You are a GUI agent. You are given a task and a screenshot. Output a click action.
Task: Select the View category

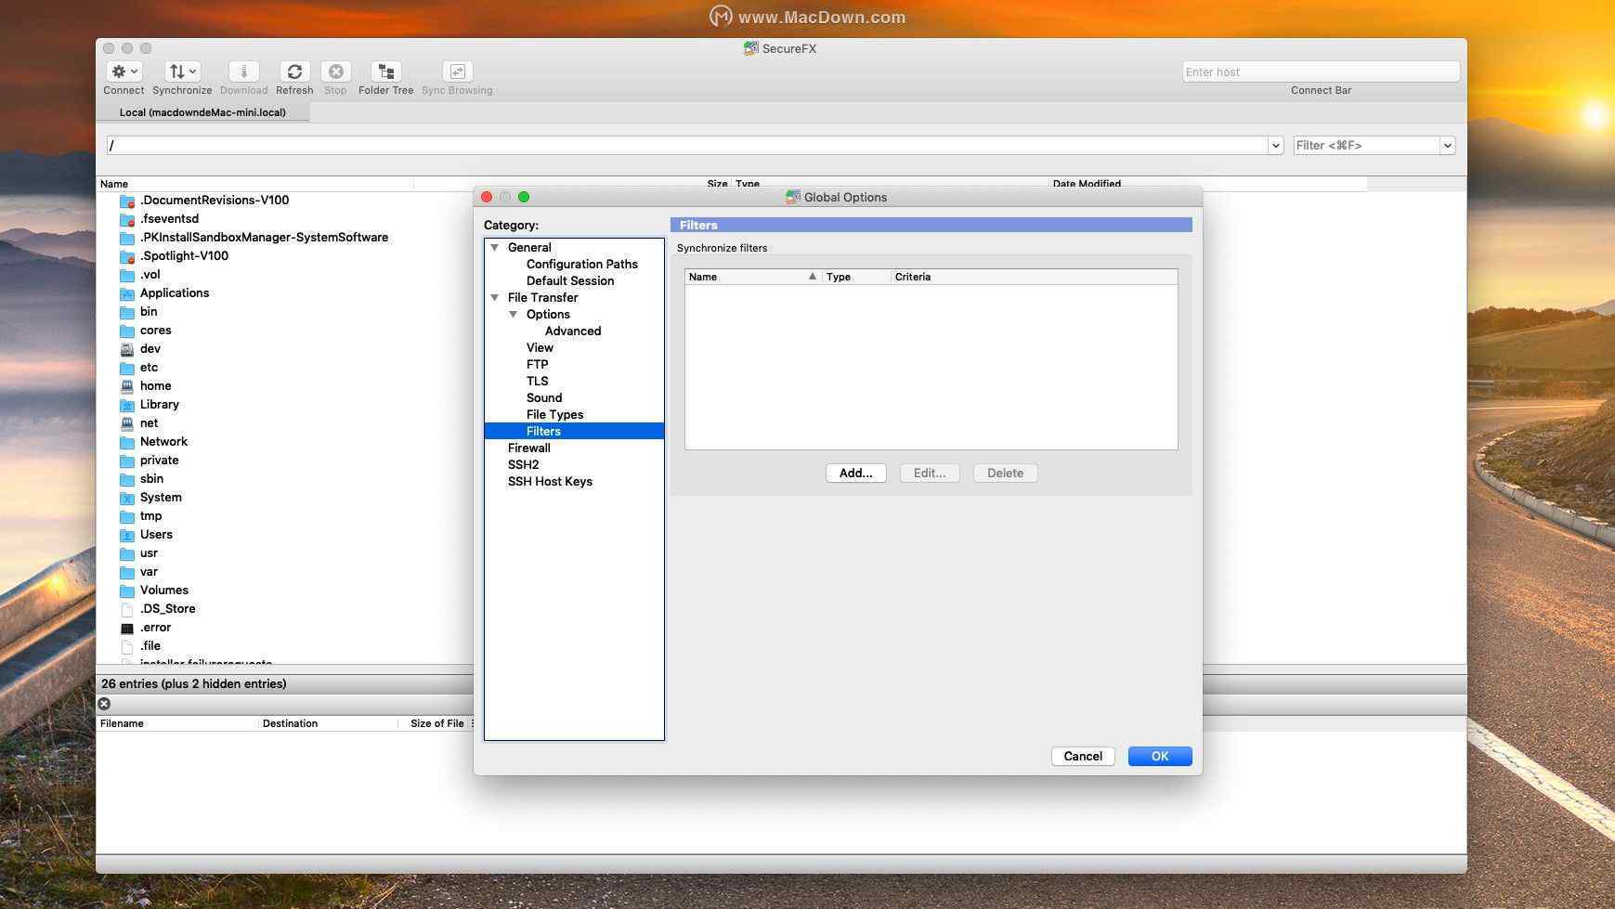539,347
